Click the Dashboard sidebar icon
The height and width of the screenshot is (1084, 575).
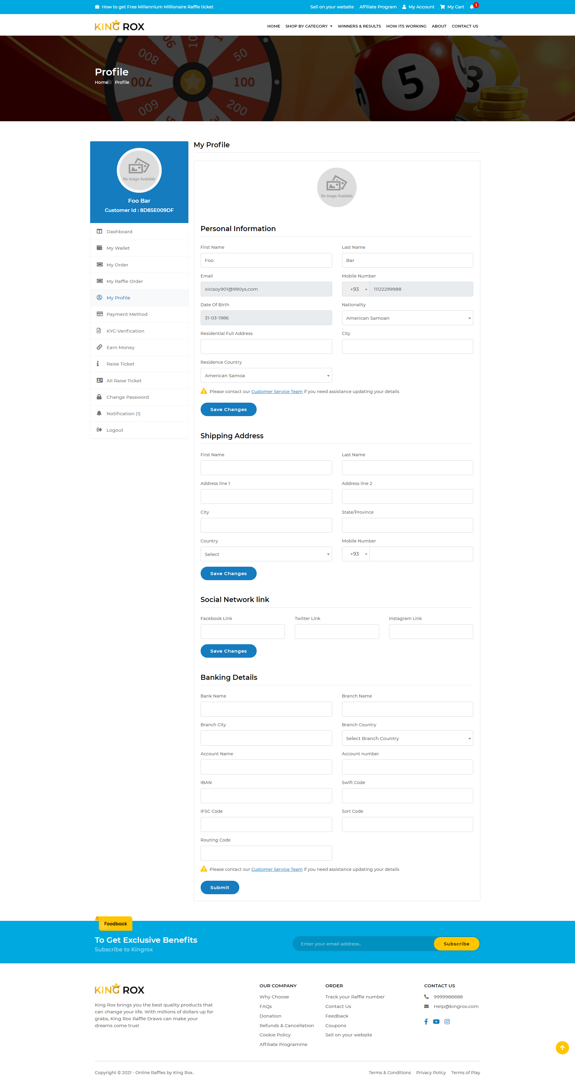99,231
